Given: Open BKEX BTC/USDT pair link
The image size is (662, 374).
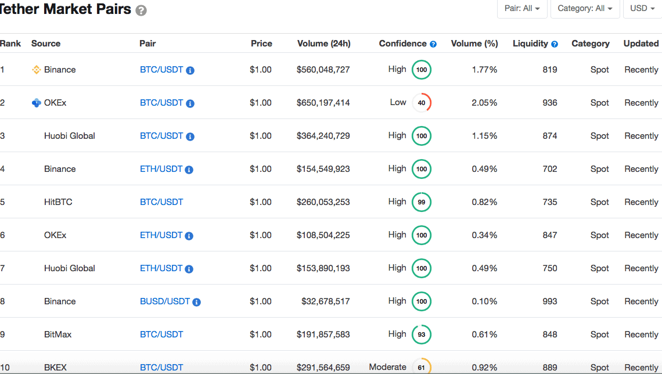Looking at the screenshot, I should click(161, 367).
